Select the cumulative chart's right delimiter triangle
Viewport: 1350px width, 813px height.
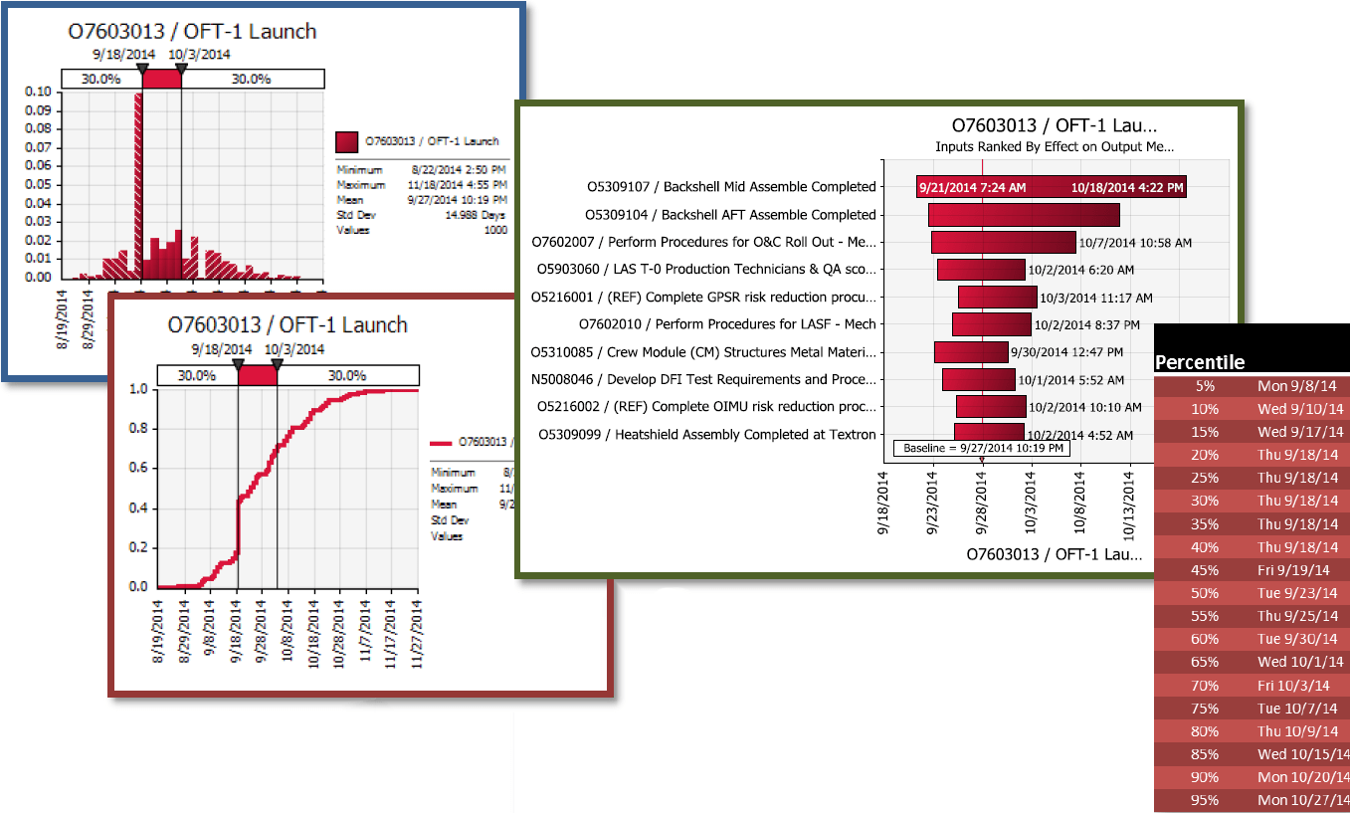tap(277, 364)
